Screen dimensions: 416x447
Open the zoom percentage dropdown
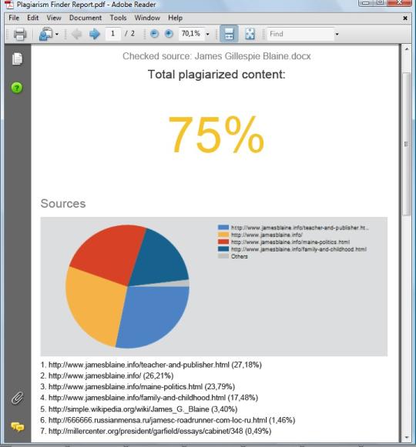(207, 34)
